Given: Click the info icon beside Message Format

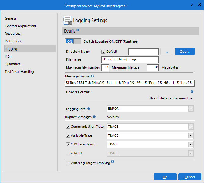Looking at the screenshot, I should [x=92, y=76].
